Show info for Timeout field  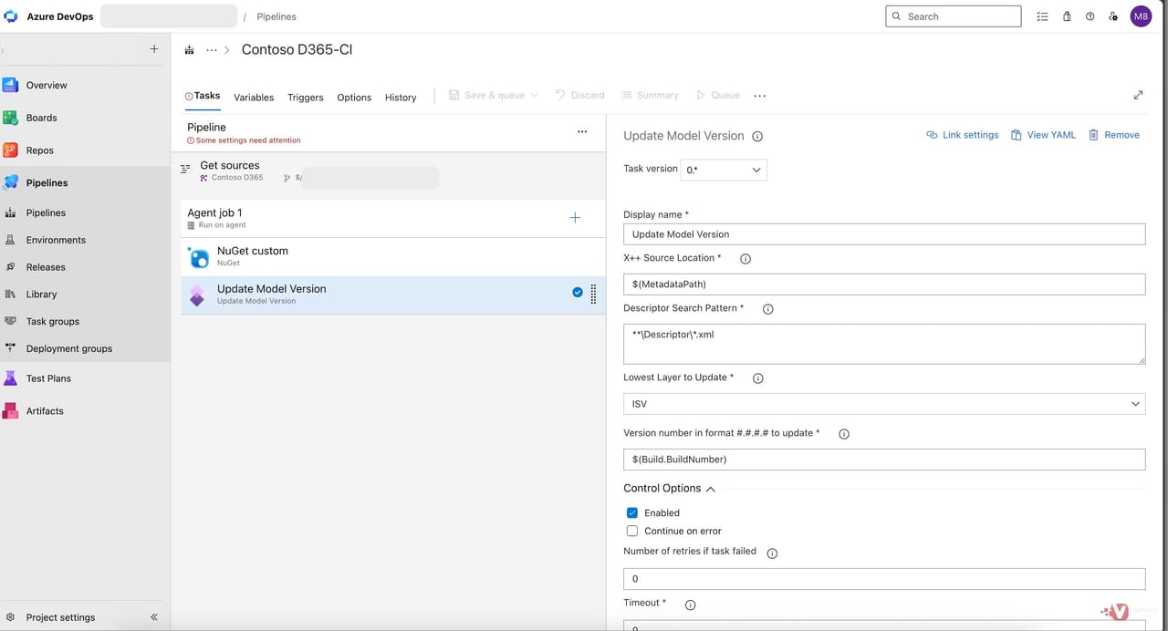point(690,605)
